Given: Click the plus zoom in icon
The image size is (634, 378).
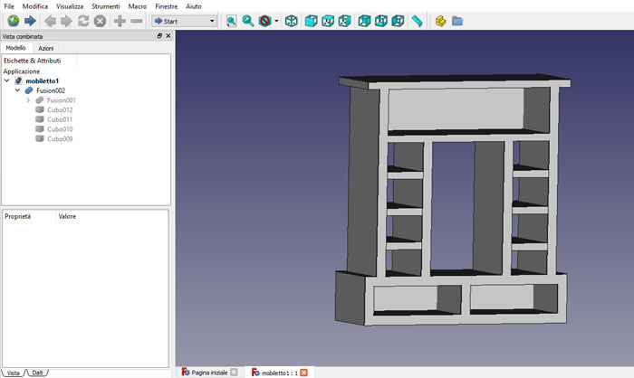Looking at the screenshot, I should click(x=120, y=21).
